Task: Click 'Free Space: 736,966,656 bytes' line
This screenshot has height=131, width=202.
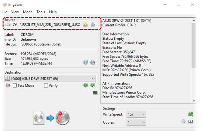Action: 125,57
